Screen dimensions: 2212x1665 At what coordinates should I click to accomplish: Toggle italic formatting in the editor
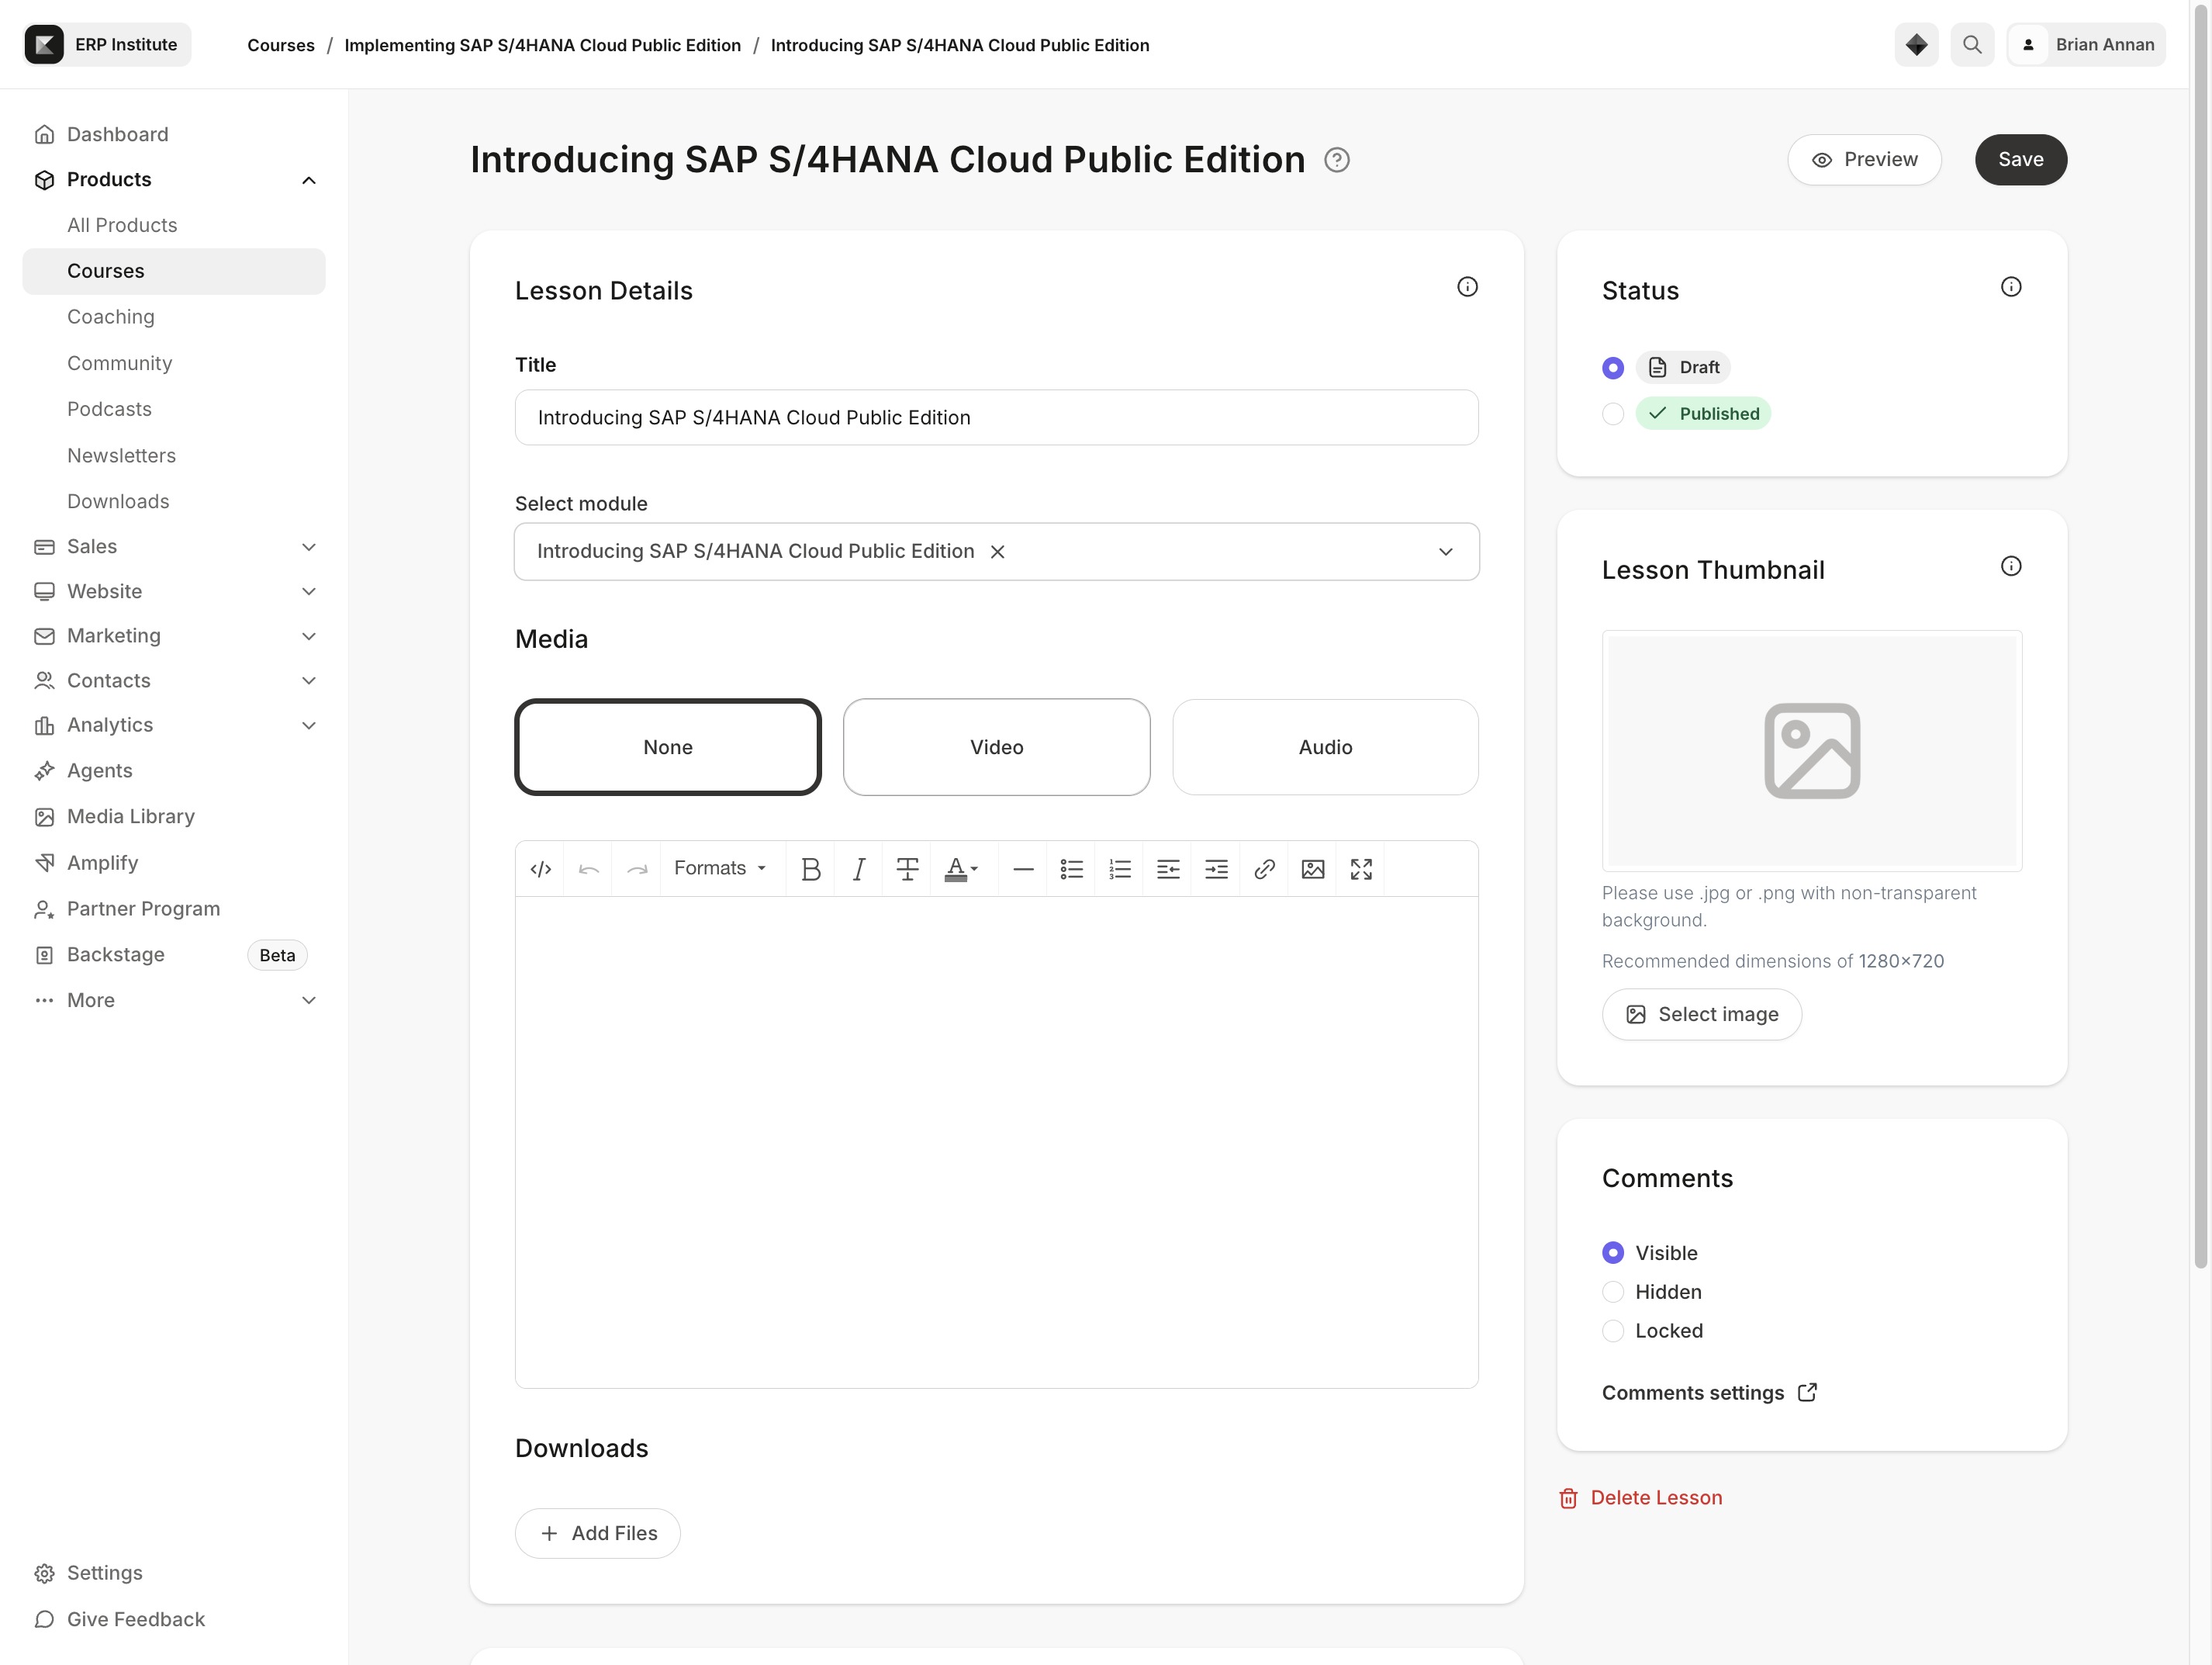859,868
